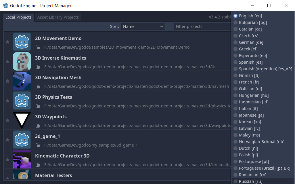
Task: Click the 3D Waypoints triangle thumbnail
Action: point(22,120)
